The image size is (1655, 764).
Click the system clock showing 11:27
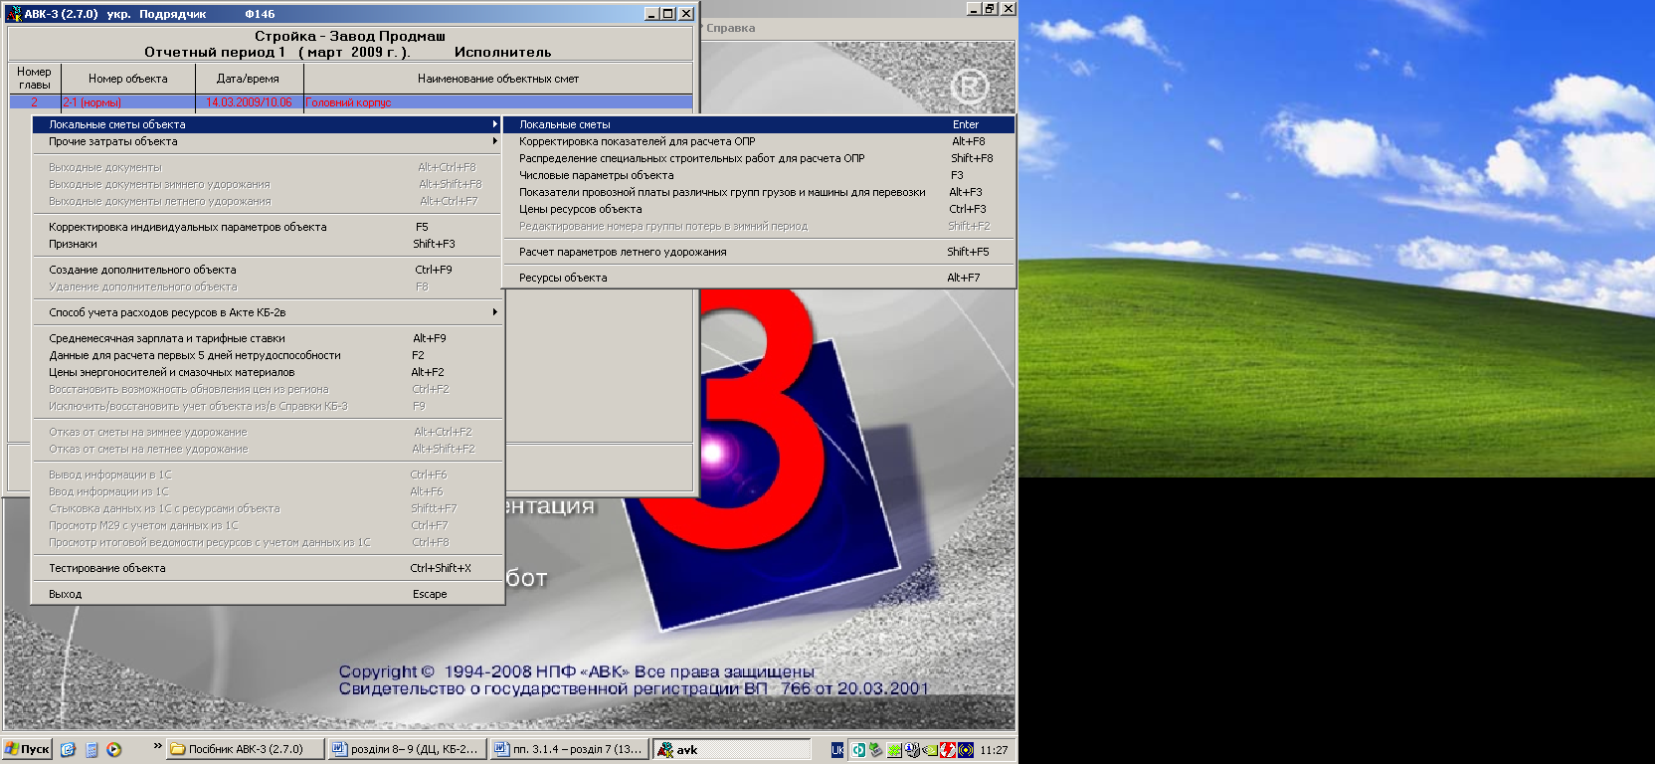(x=994, y=750)
